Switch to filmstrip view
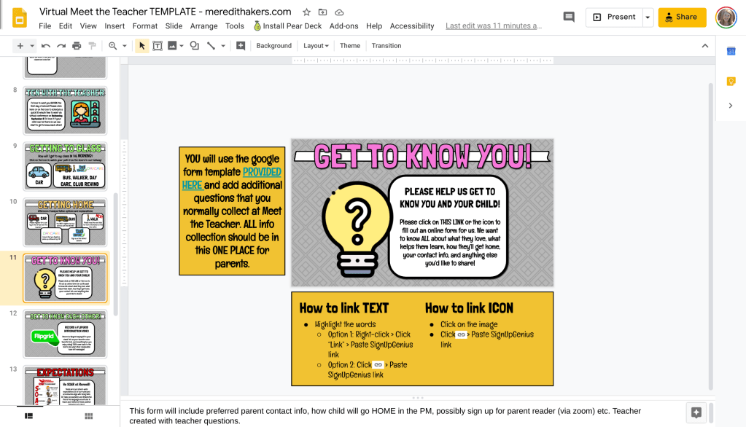 tap(28, 416)
